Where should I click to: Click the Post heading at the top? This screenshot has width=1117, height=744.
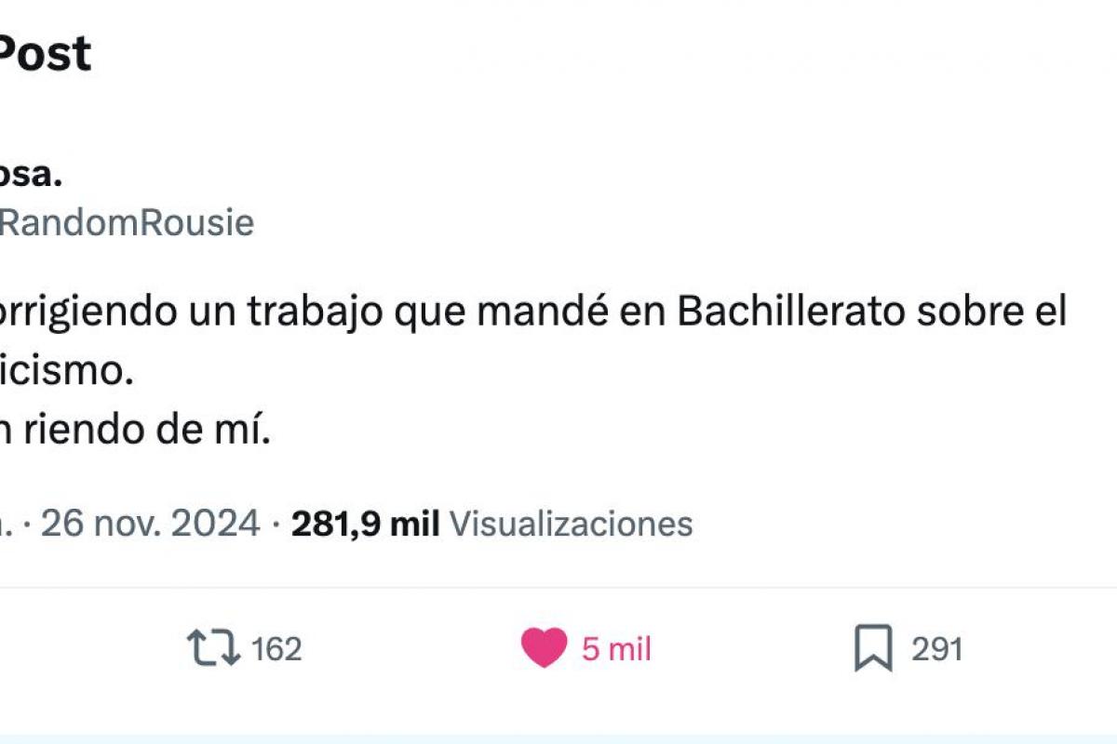click(x=45, y=54)
